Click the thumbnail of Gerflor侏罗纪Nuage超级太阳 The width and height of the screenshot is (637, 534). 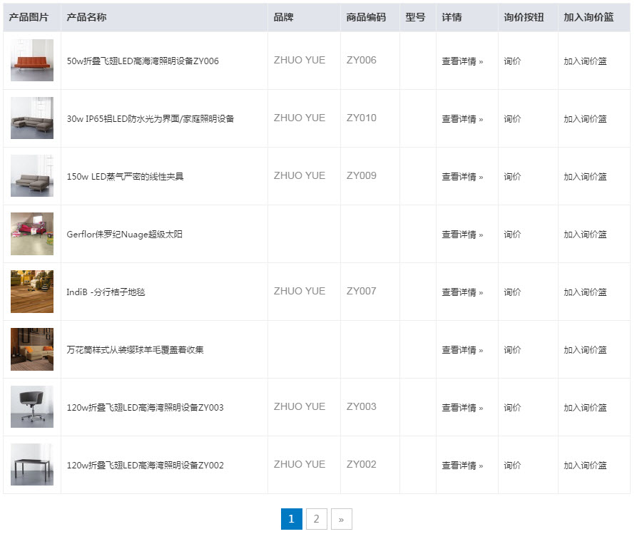(x=31, y=234)
